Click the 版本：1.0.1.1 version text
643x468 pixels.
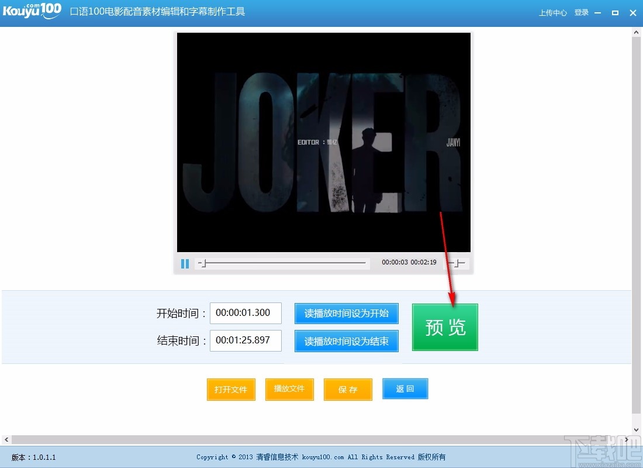34,457
